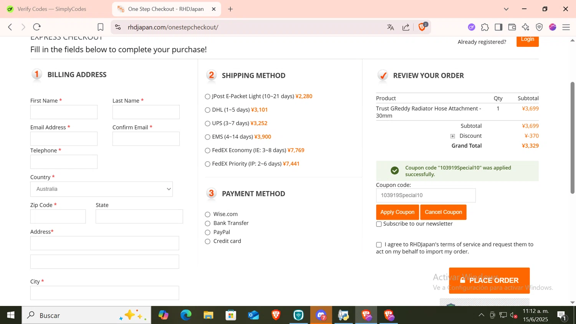
Task: Agree to RHDJapan's terms of service
Action: point(379,245)
